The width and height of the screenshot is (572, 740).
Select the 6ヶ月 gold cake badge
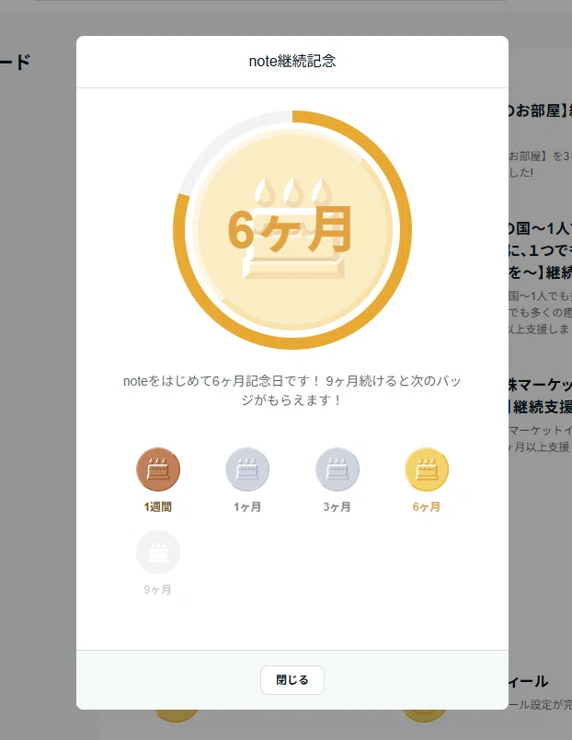[x=427, y=469]
